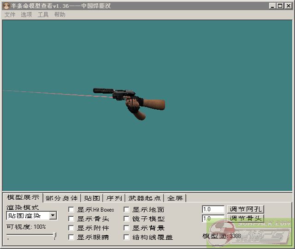The height and width of the screenshot is (249, 295).
Task: Click the app icon in the title bar
Action: coord(6,6)
